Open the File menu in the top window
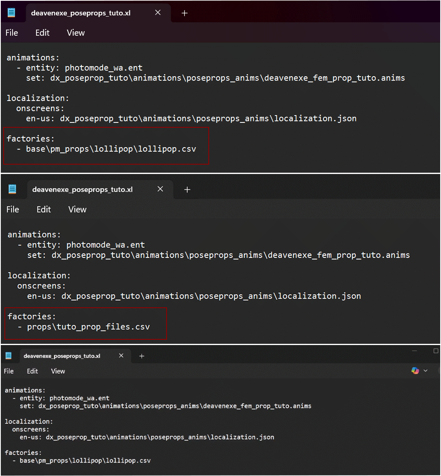 [12, 33]
